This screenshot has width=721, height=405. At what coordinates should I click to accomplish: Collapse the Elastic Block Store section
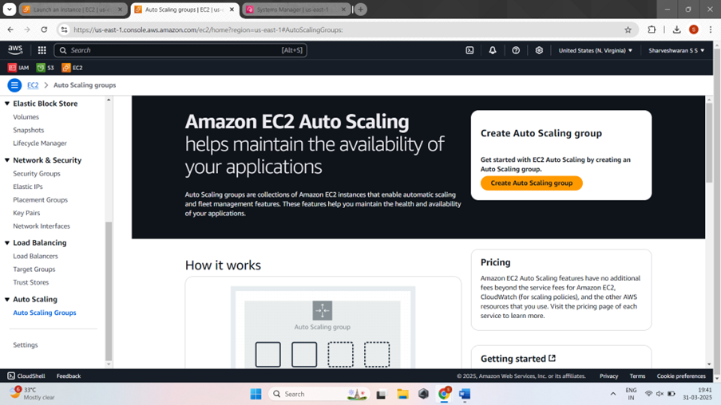pos(7,104)
